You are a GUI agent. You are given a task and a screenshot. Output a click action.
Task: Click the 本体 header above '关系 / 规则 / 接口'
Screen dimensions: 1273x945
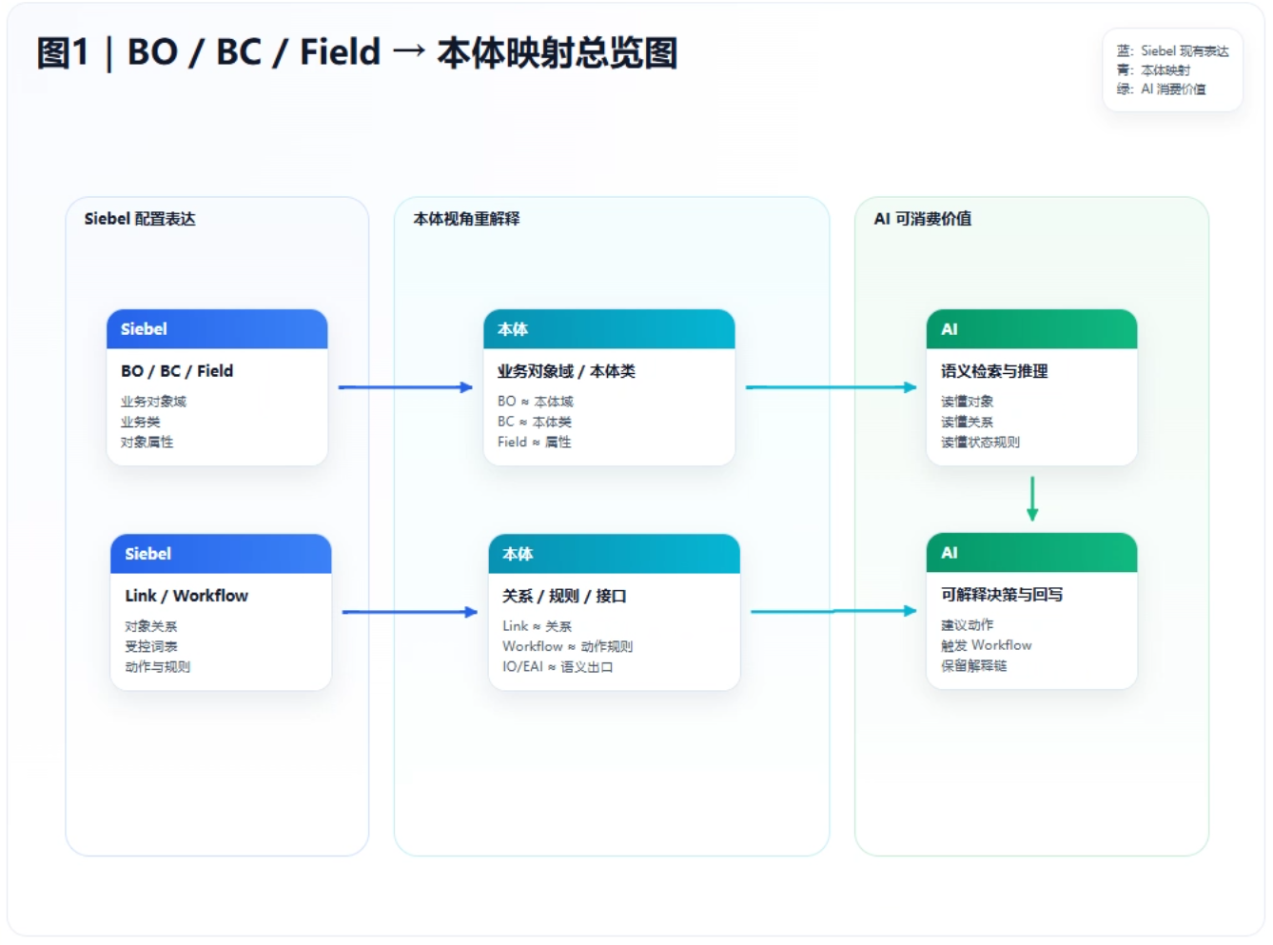click(x=614, y=554)
